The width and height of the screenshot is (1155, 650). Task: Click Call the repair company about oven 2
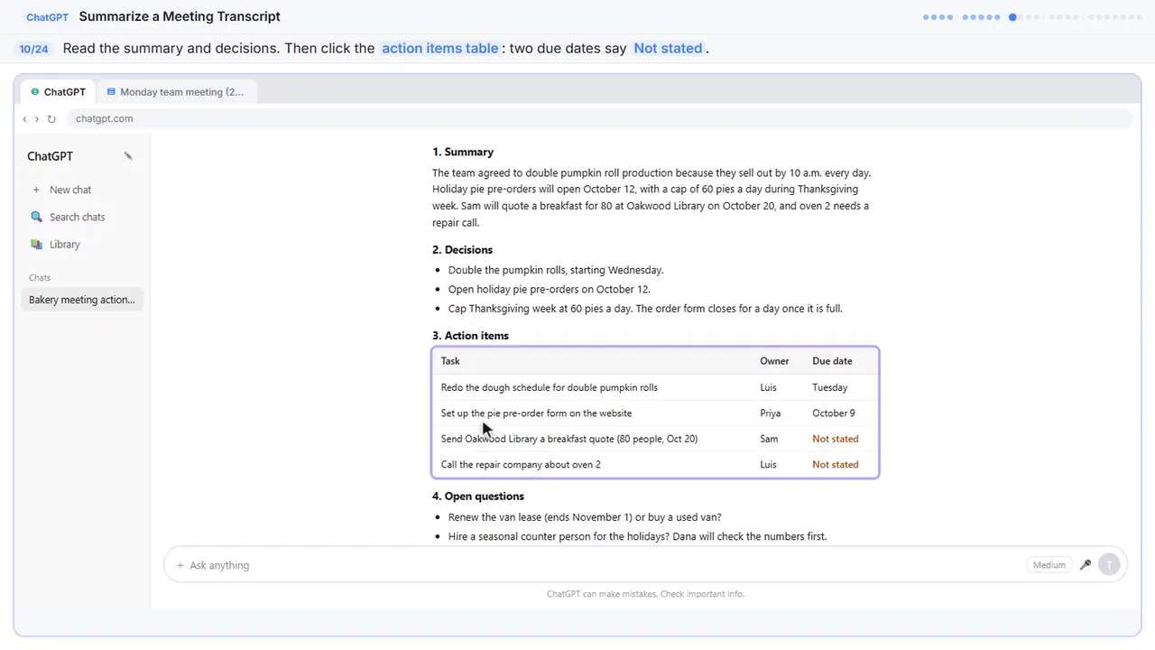click(521, 465)
